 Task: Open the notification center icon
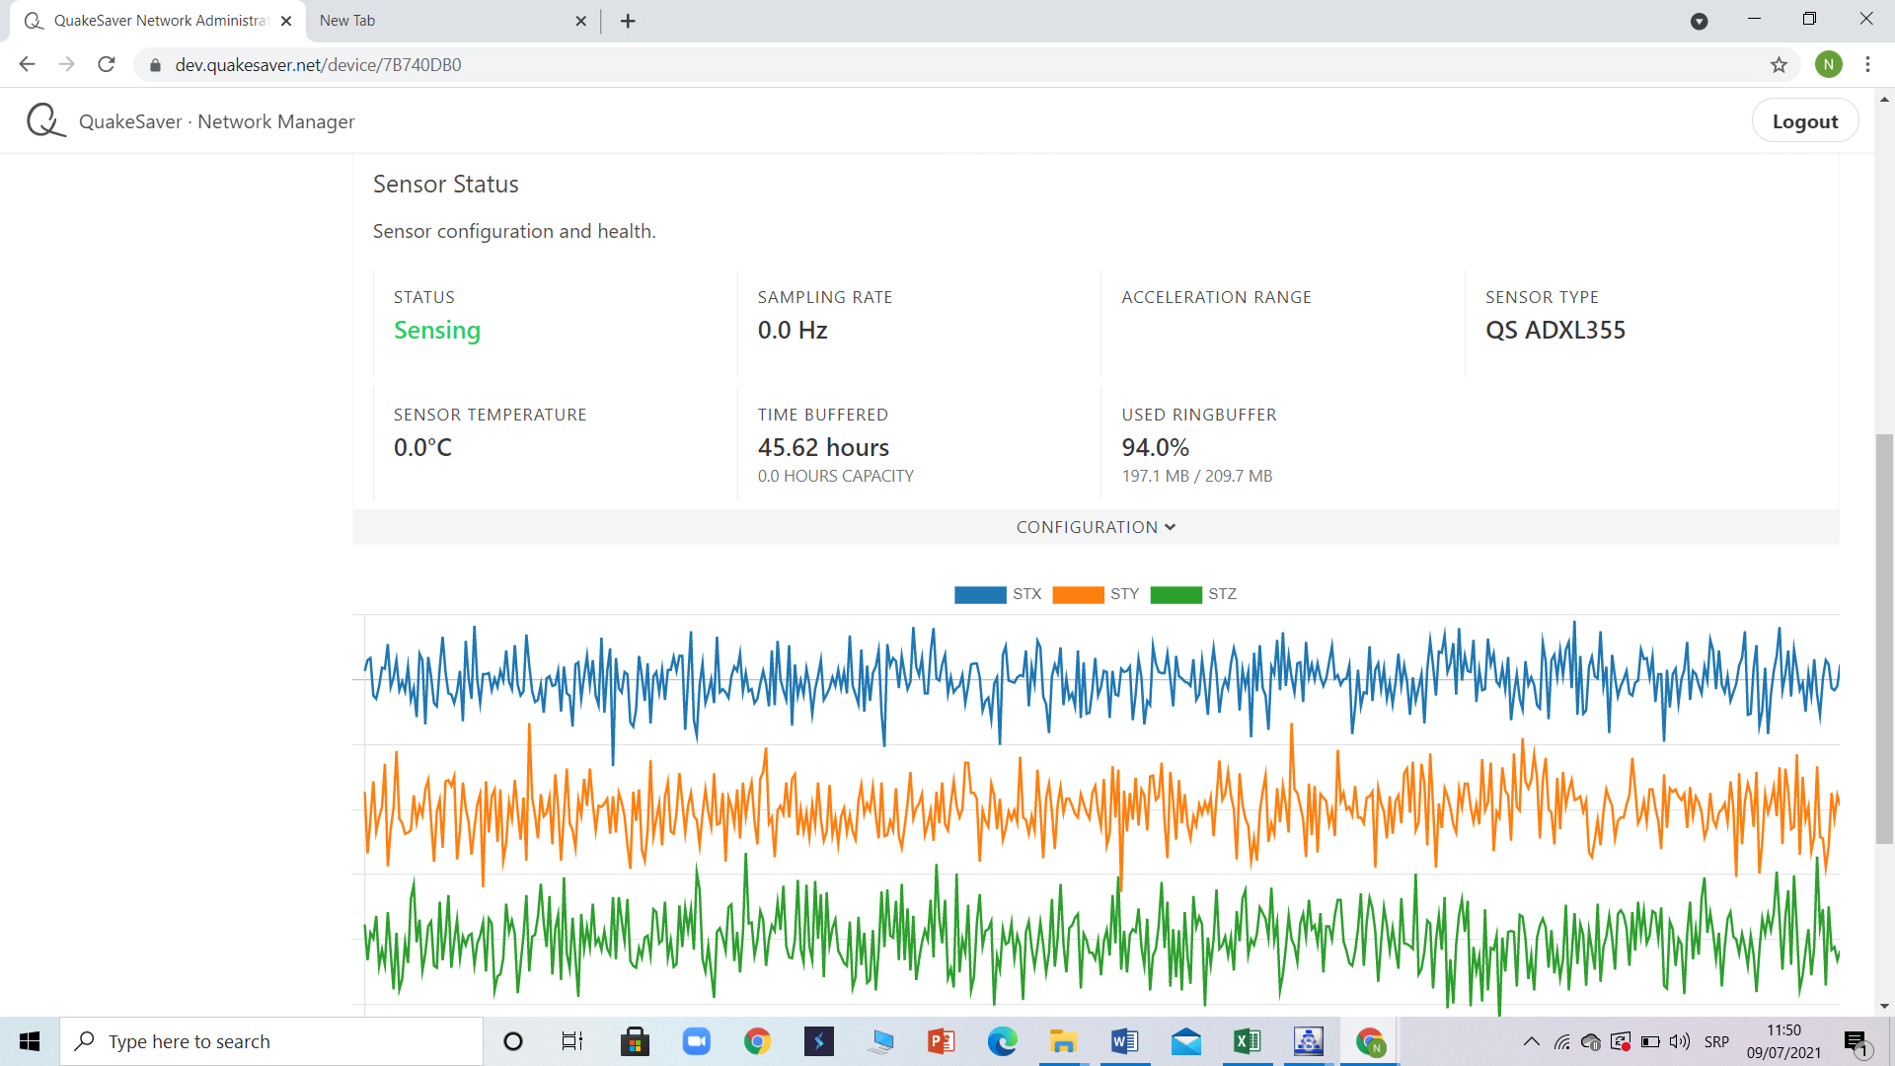click(x=1856, y=1041)
